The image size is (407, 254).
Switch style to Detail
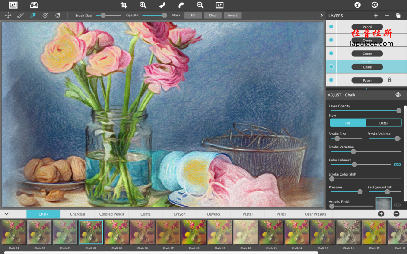pos(384,122)
